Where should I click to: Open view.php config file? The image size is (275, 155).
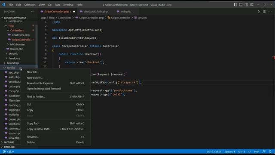14,138
